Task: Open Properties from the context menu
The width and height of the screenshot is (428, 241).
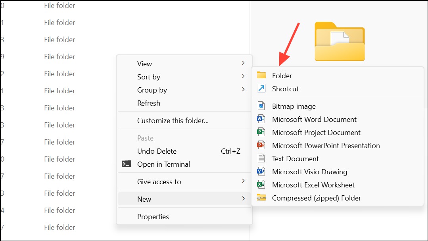Action: pyautogui.click(x=153, y=217)
